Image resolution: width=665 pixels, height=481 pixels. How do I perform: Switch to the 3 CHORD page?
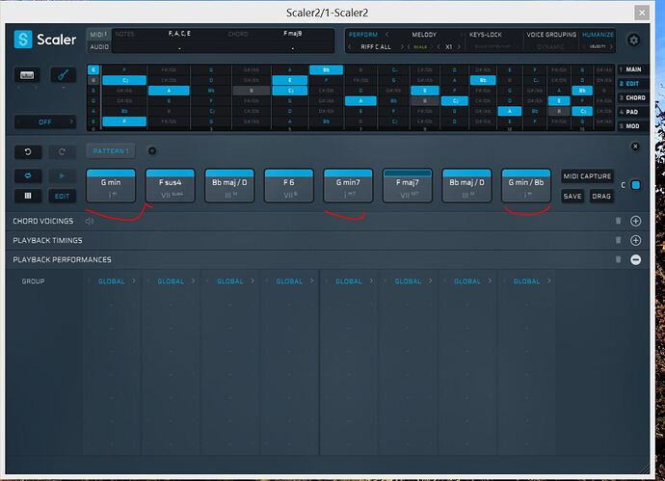click(632, 97)
